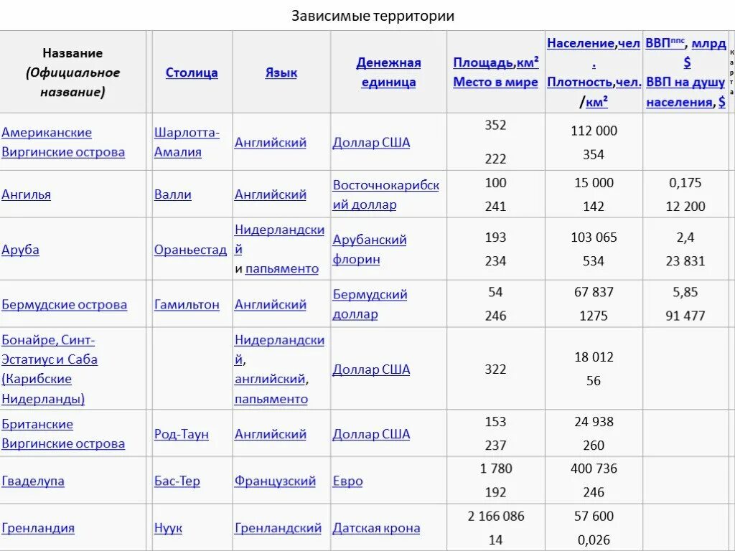
Task: Open the Французский language link
Action: point(275,481)
